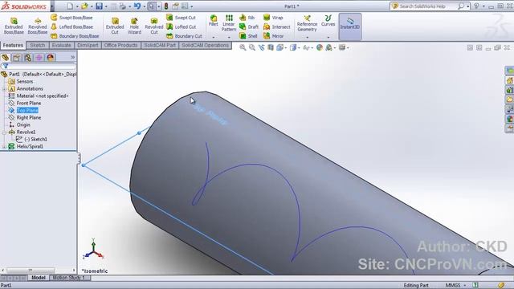
Task: Open the Linear Pattern tool
Action: (x=229, y=23)
